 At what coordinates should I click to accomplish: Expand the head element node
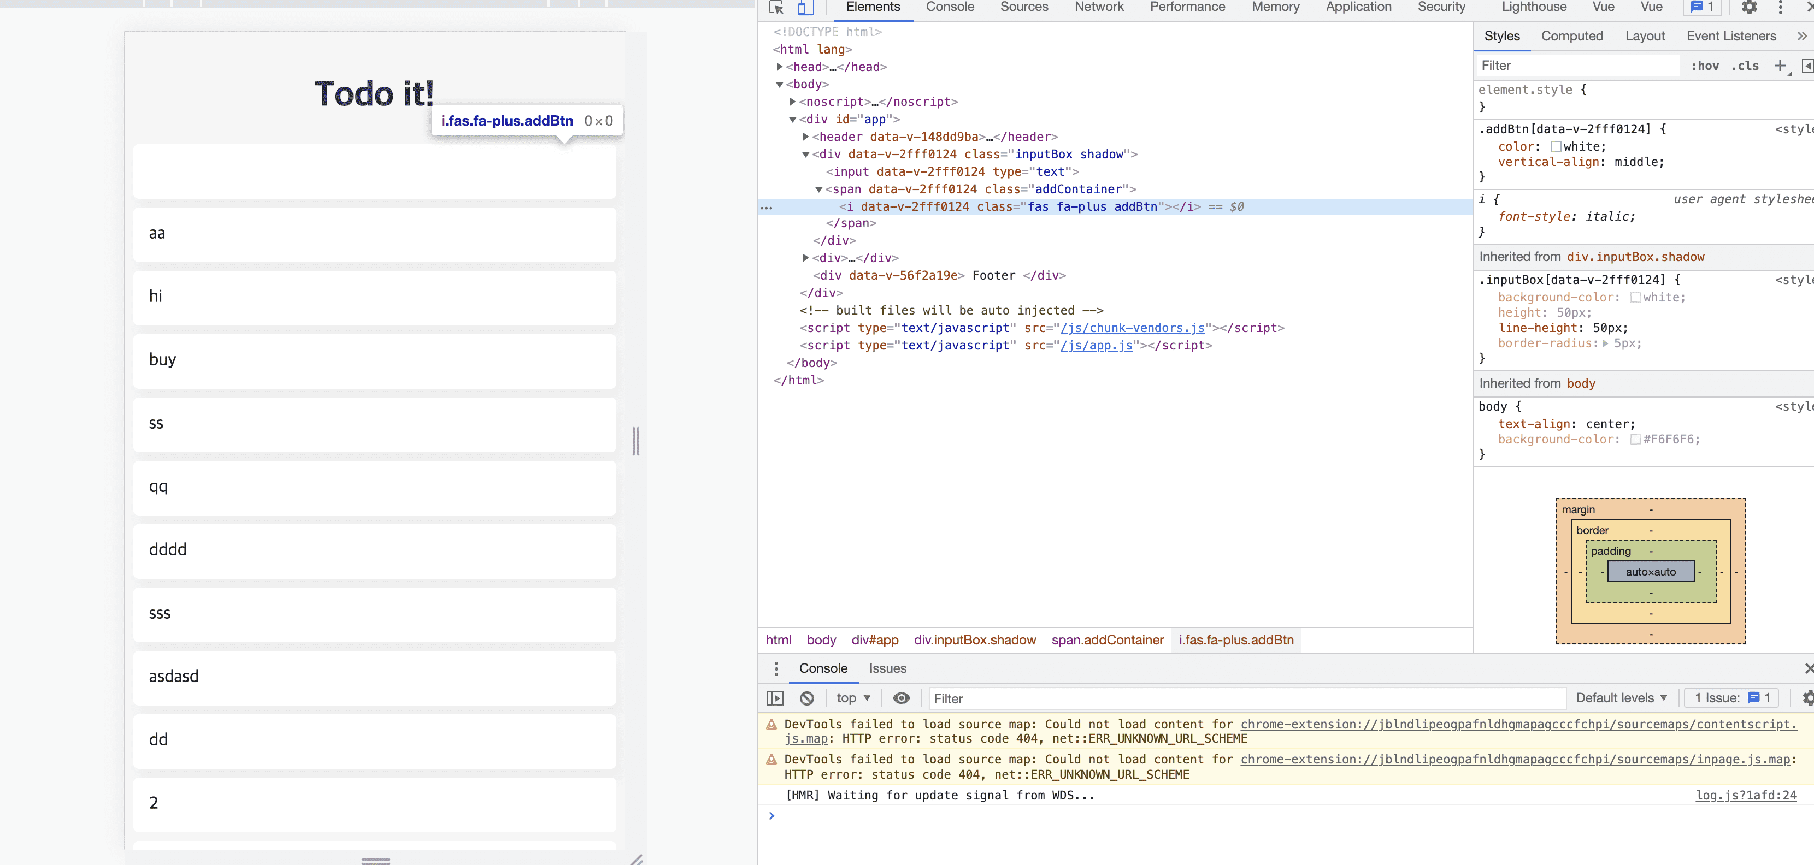(x=780, y=67)
